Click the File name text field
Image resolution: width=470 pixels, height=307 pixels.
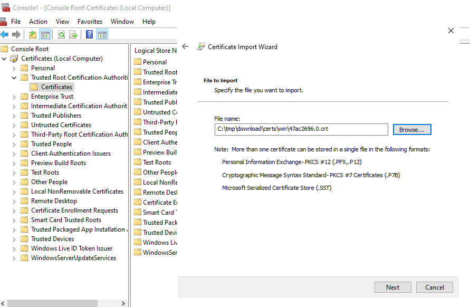click(x=301, y=129)
